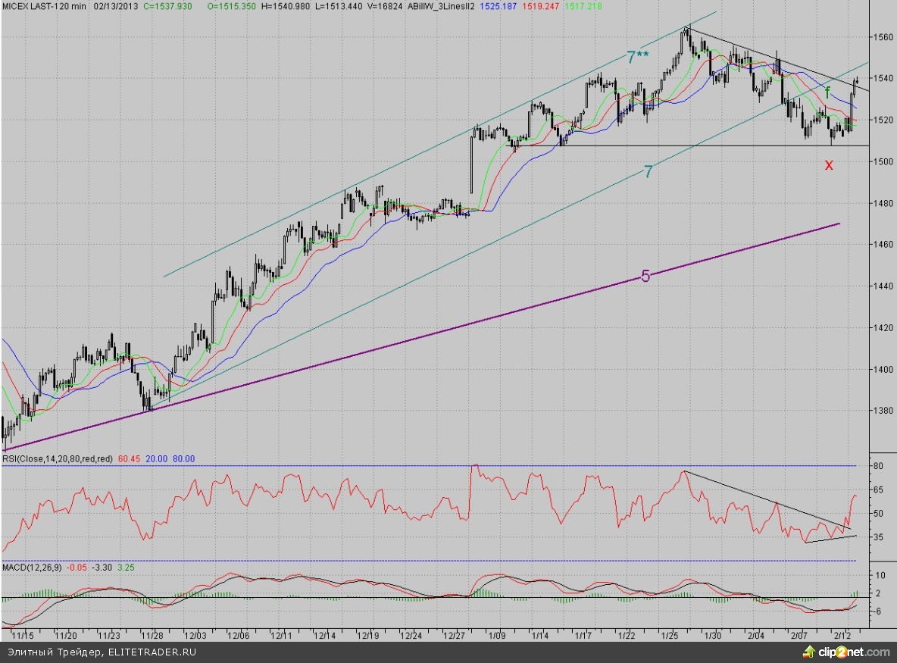
Task: Click the 1500 price level on axis
Action: click(883, 161)
